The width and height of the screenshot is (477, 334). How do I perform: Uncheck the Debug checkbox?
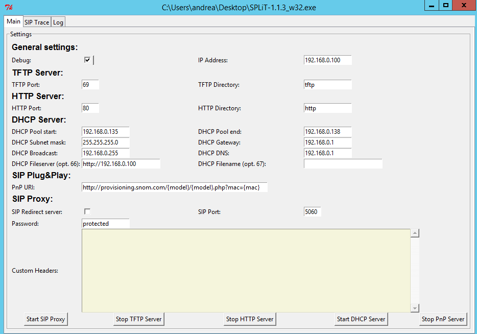[x=87, y=60]
